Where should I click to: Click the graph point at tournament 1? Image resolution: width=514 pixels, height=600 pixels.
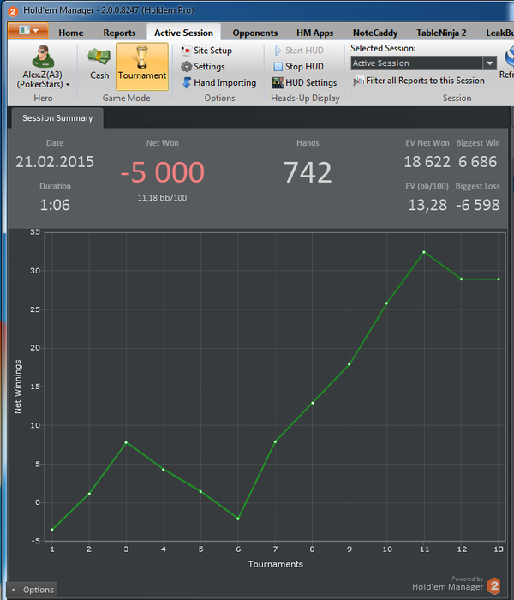coord(52,530)
